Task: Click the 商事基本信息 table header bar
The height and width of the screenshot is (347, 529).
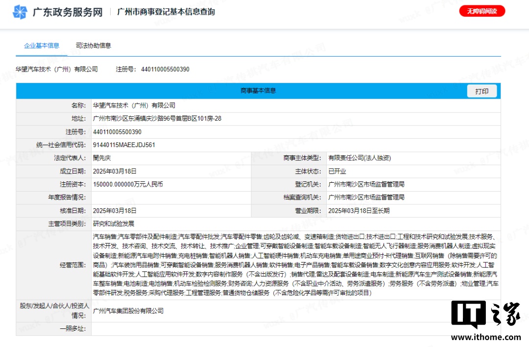Action: click(x=258, y=91)
